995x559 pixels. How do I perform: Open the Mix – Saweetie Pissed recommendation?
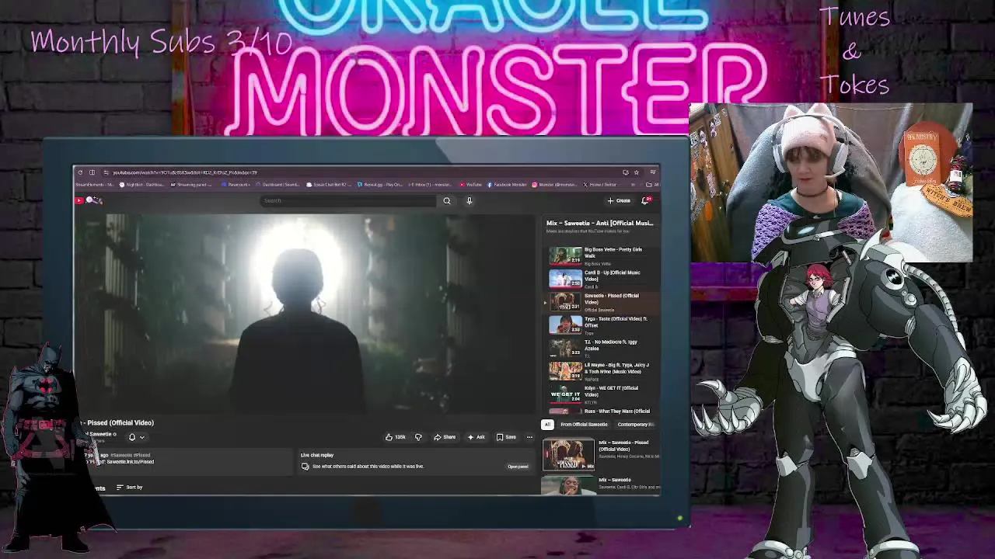click(x=600, y=454)
